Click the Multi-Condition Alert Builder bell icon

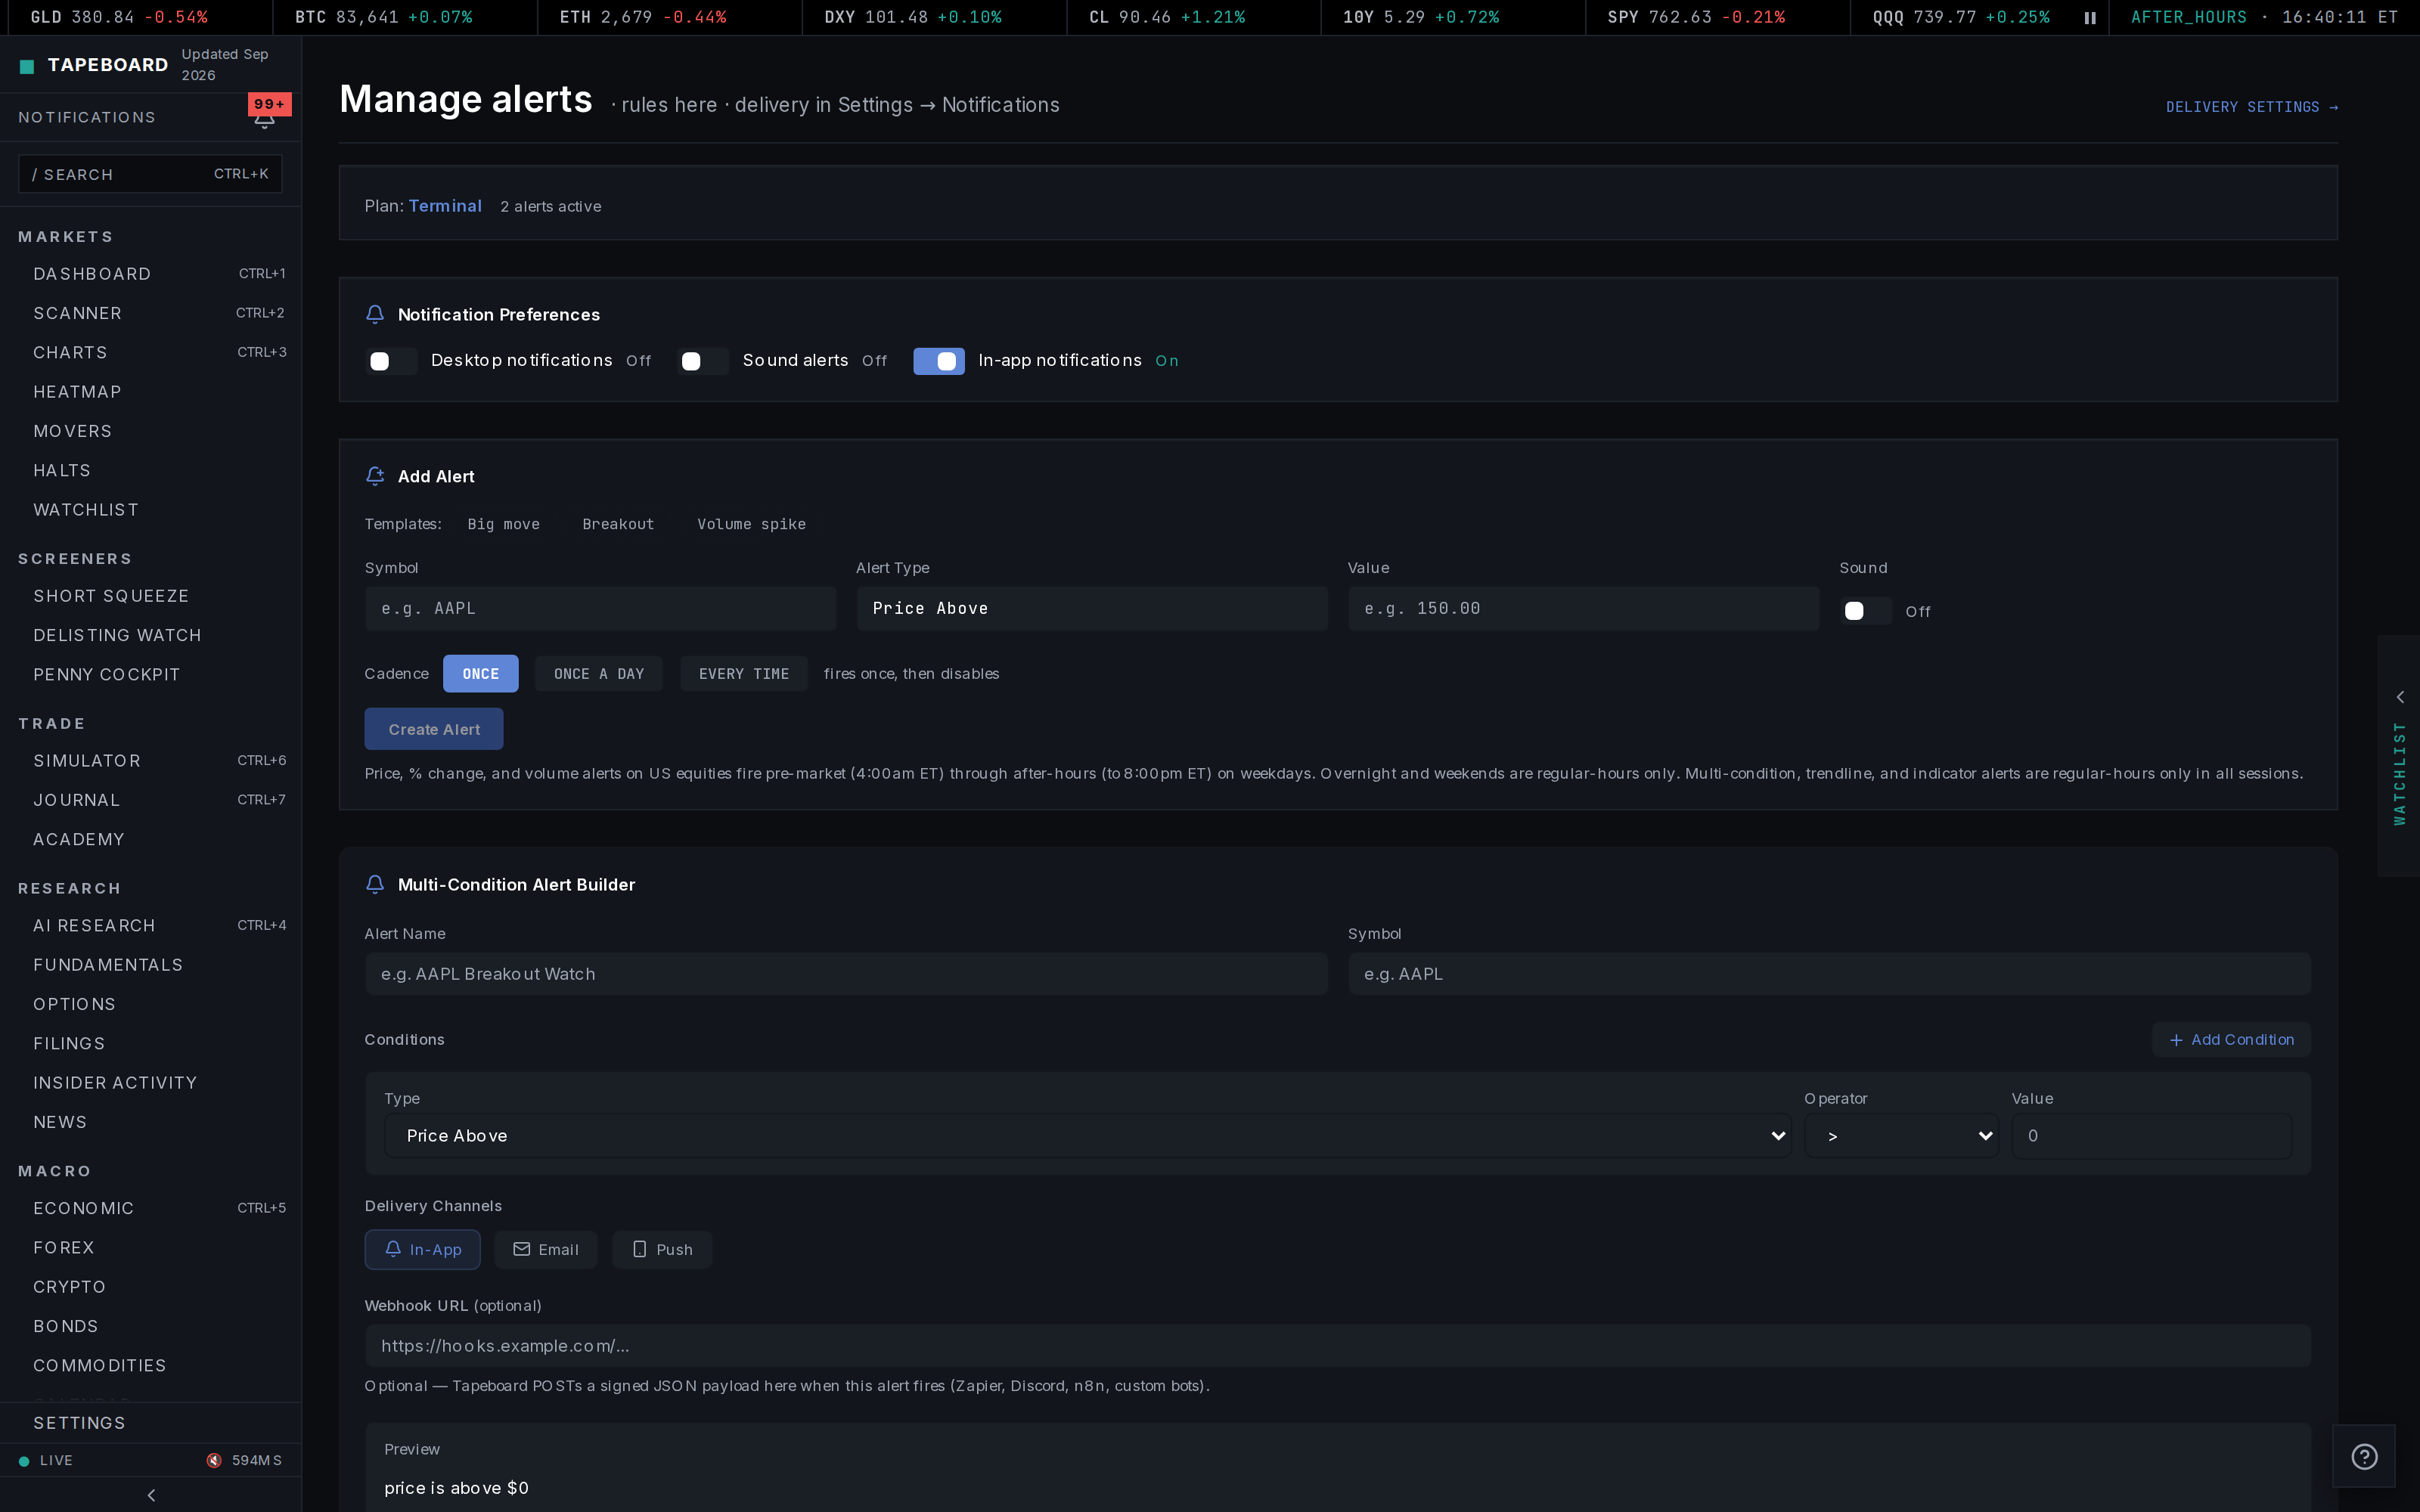[x=375, y=884]
